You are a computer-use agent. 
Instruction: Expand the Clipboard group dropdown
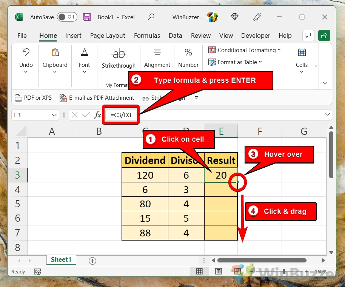point(55,72)
